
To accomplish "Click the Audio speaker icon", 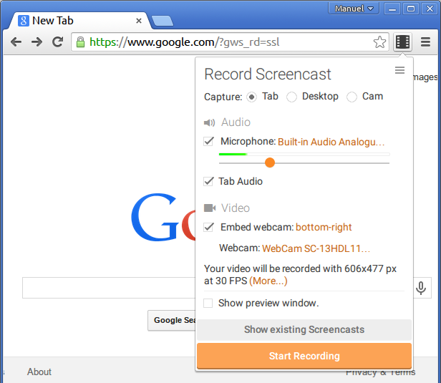I will coord(209,122).
